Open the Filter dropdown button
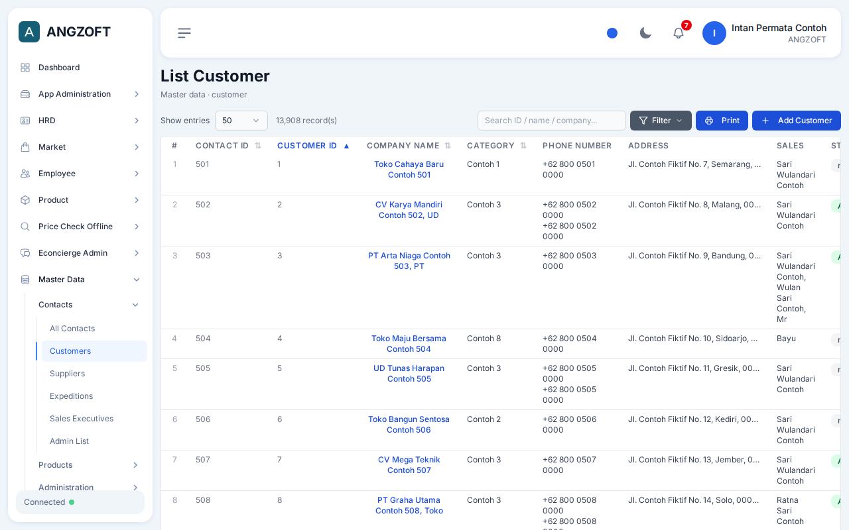Screen dimensions: 849x530 661,121
